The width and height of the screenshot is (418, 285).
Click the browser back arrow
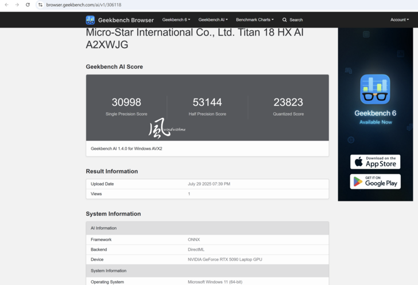6,5
